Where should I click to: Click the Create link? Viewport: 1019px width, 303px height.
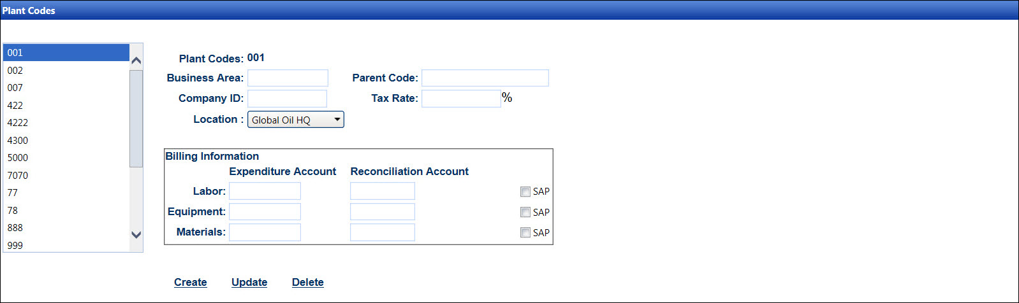pyautogui.click(x=190, y=282)
